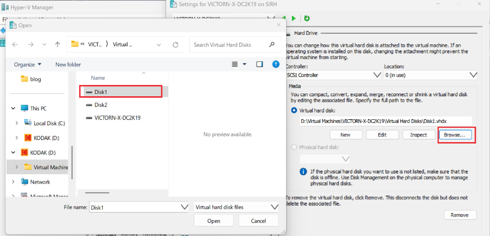Select the Disk2 file

pos(100,105)
